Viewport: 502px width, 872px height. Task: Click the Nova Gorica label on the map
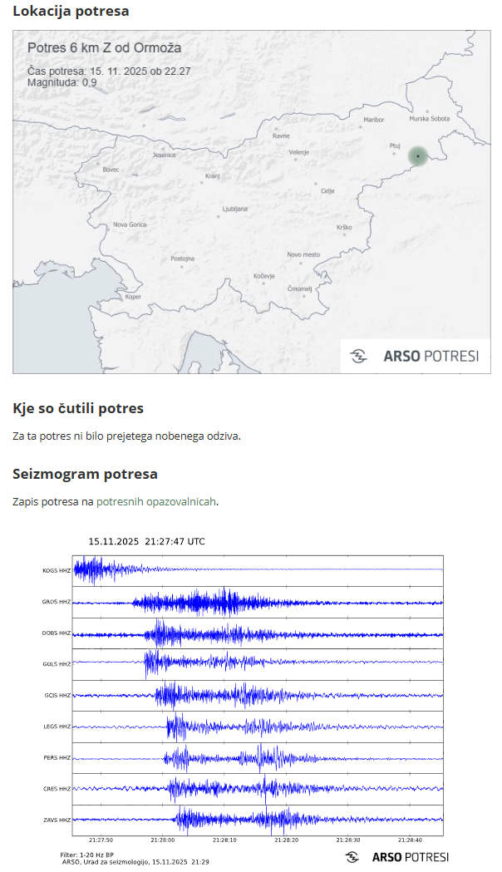click(130, 224)
